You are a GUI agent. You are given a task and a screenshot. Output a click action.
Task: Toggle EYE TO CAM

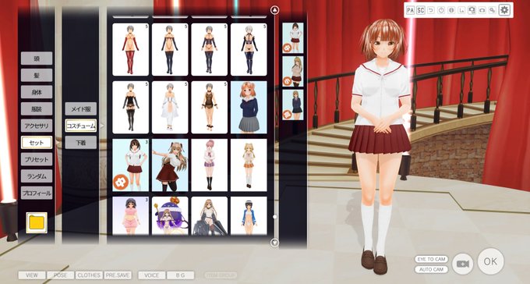click(431, 259)
